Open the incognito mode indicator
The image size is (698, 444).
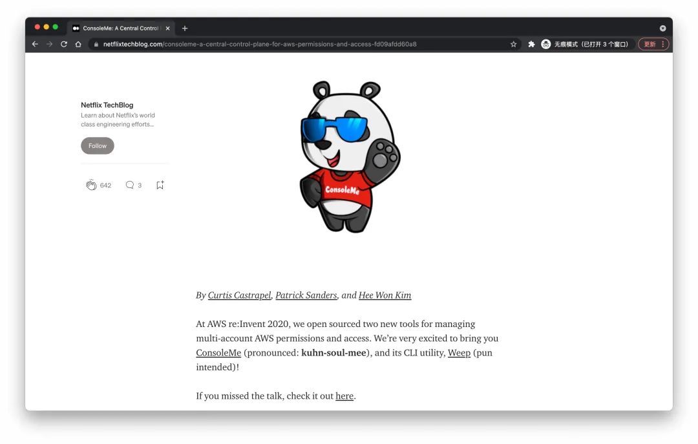tap(584, 44)
